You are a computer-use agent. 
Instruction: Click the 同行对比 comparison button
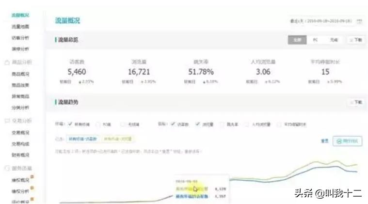(x=347, y=141)
